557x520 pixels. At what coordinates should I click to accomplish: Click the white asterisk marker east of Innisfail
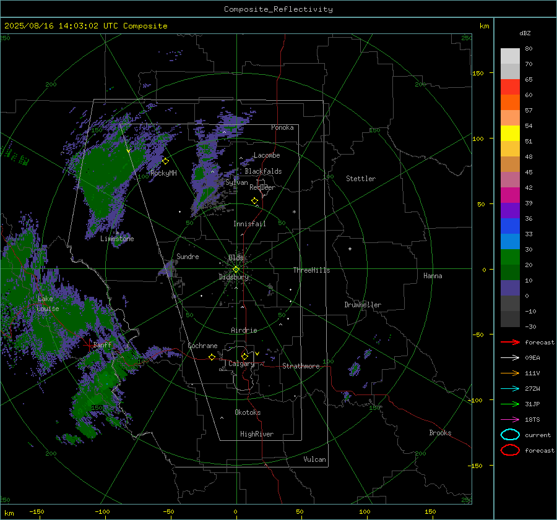click(294, 212)
